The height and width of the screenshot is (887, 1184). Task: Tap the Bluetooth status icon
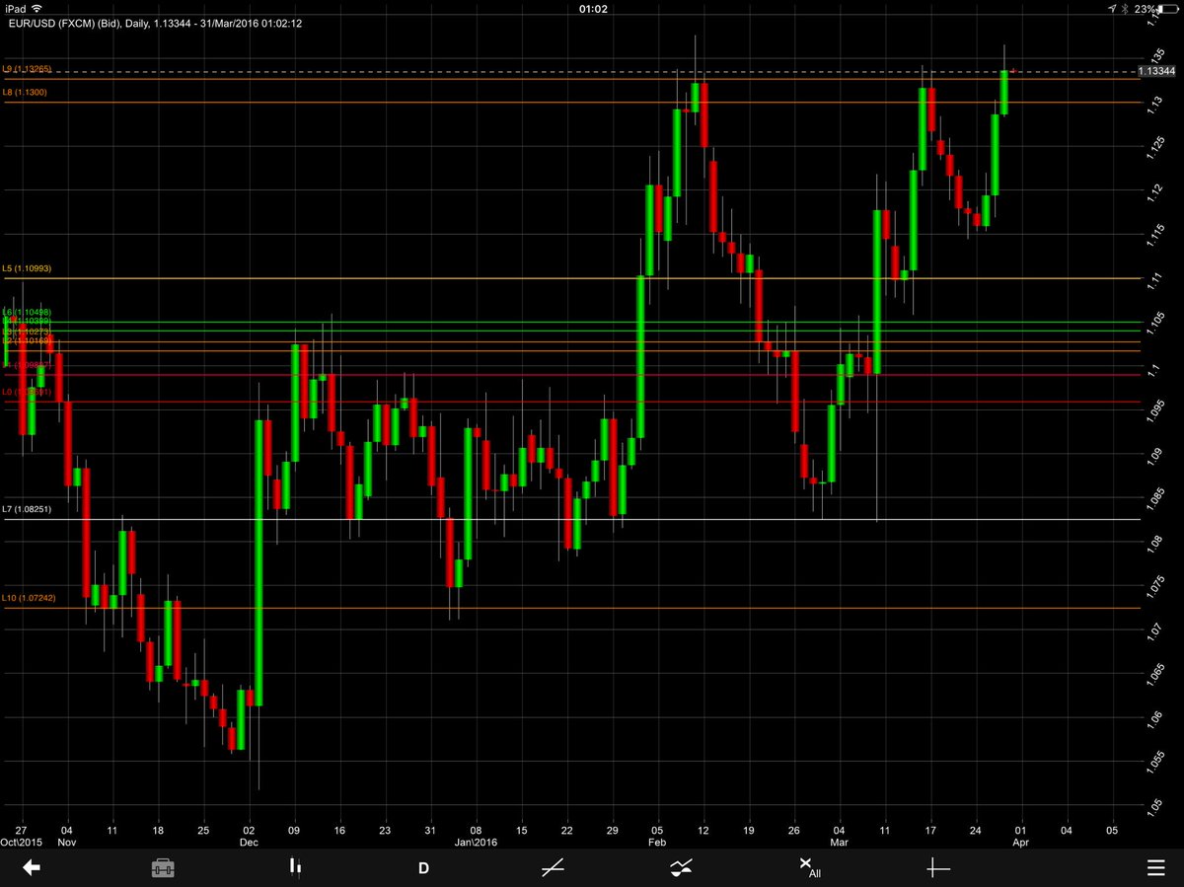(1124, 8)
